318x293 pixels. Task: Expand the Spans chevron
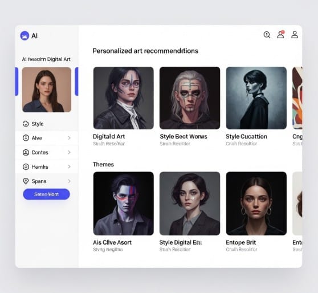click(x=70, y=181)
